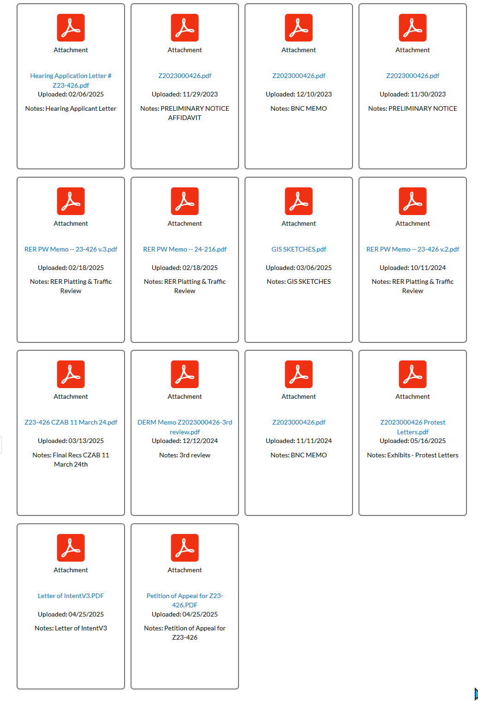The width and height of the screenshot is (478, 701).
Task: Open Z2023000426.pdf link uploaded 11/29/2023
Action: [185, 76]
